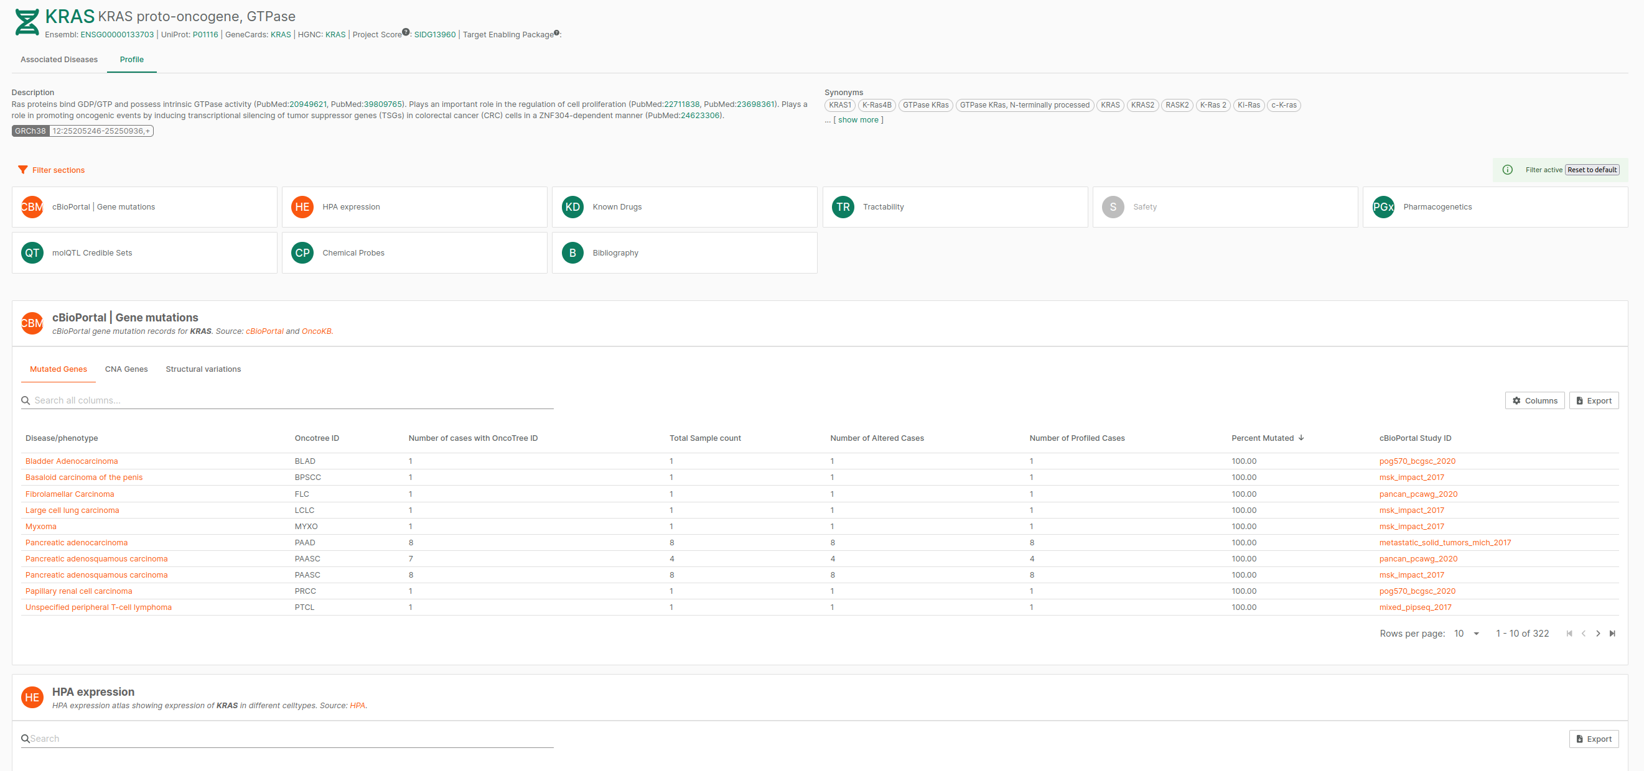Open the Associated Diseases tab
The image size is (1644, 771).
(58, 59)
